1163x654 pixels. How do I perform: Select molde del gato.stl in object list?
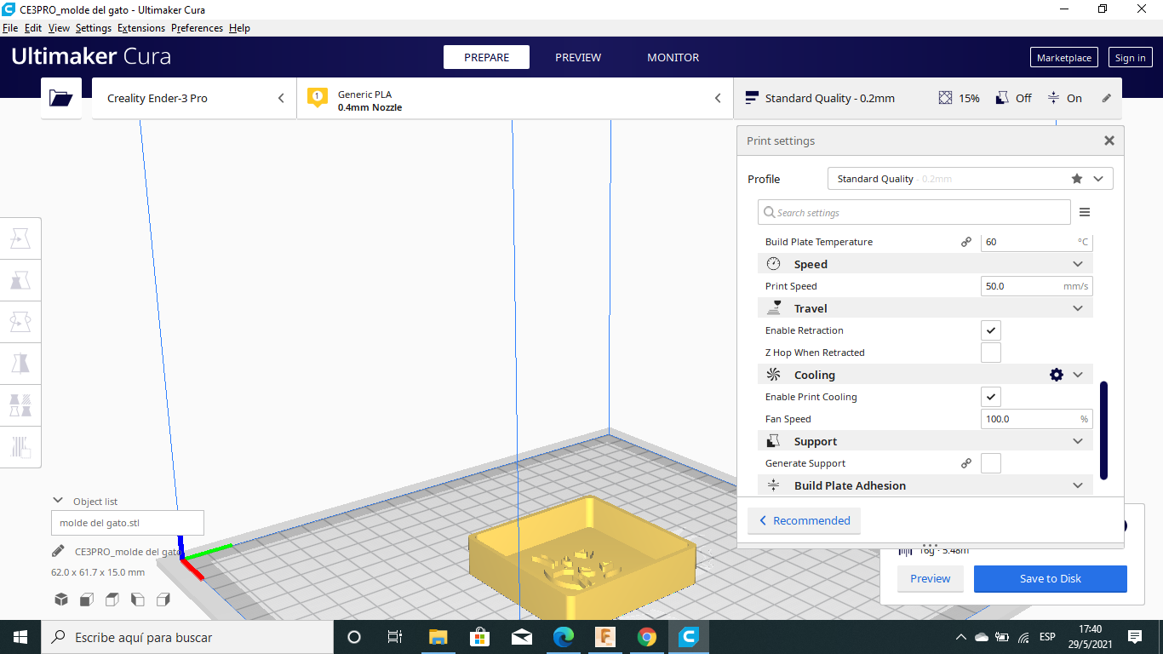point(128,523)
